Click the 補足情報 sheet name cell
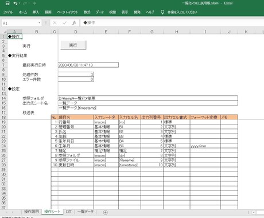Viewport: 264px width, 218px height. (x=106, y=151)
